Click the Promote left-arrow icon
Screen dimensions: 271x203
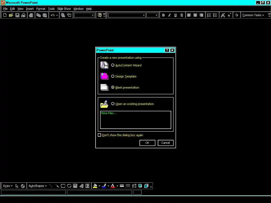point(237,15)
